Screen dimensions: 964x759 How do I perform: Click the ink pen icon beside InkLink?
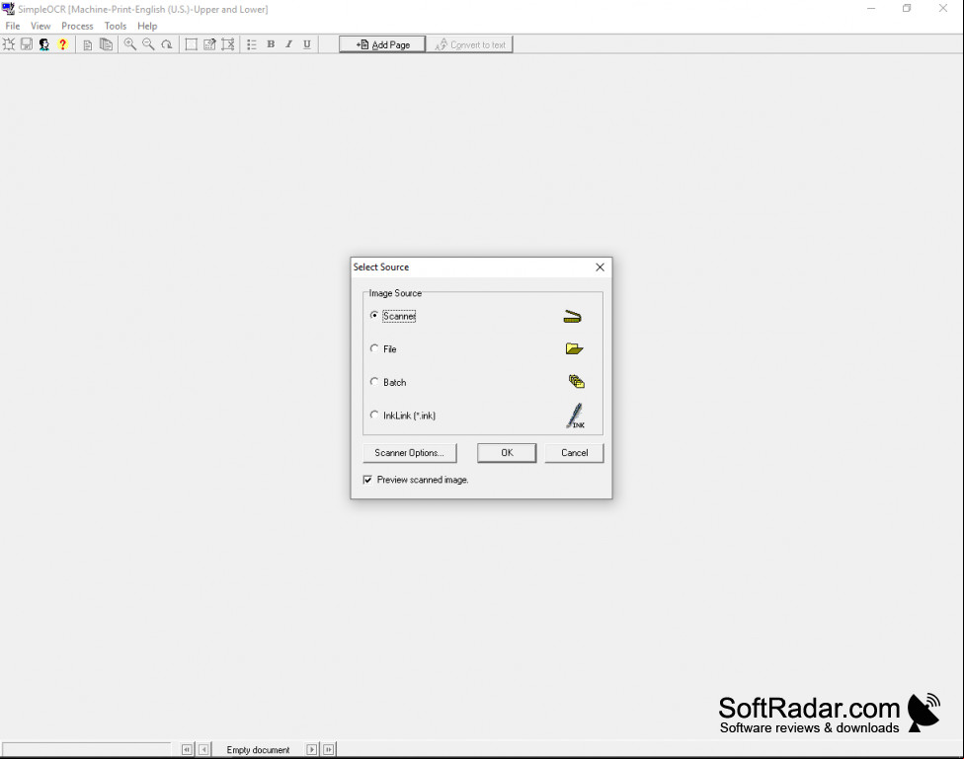pos(576,417)
